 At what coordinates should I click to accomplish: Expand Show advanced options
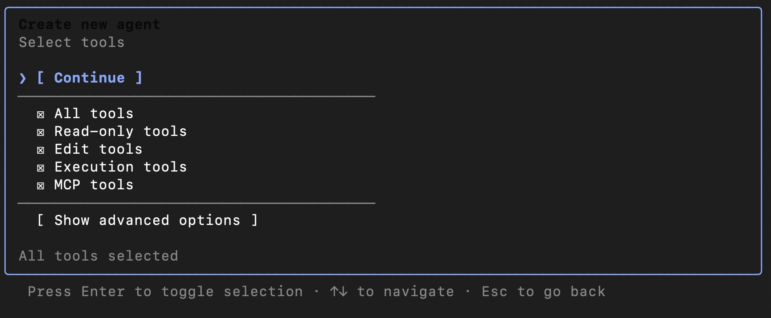(147, 220)
